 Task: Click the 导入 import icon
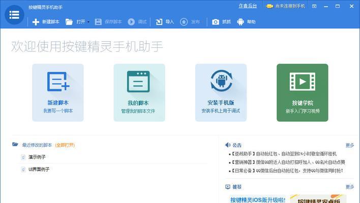click(159, 22)
